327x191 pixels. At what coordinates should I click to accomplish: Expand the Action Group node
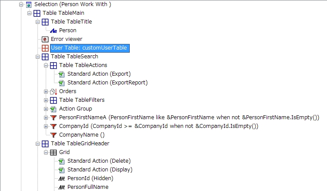click(x=46, y=109)
